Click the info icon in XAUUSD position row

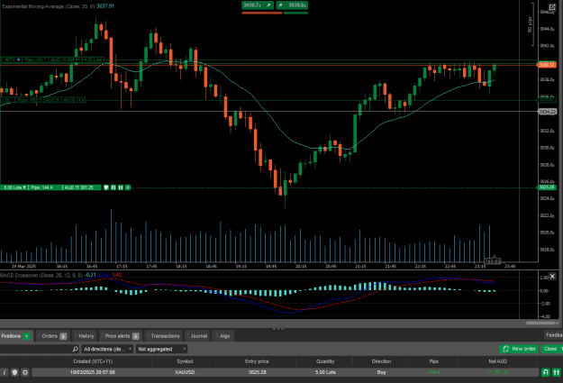tap(4, 372)
